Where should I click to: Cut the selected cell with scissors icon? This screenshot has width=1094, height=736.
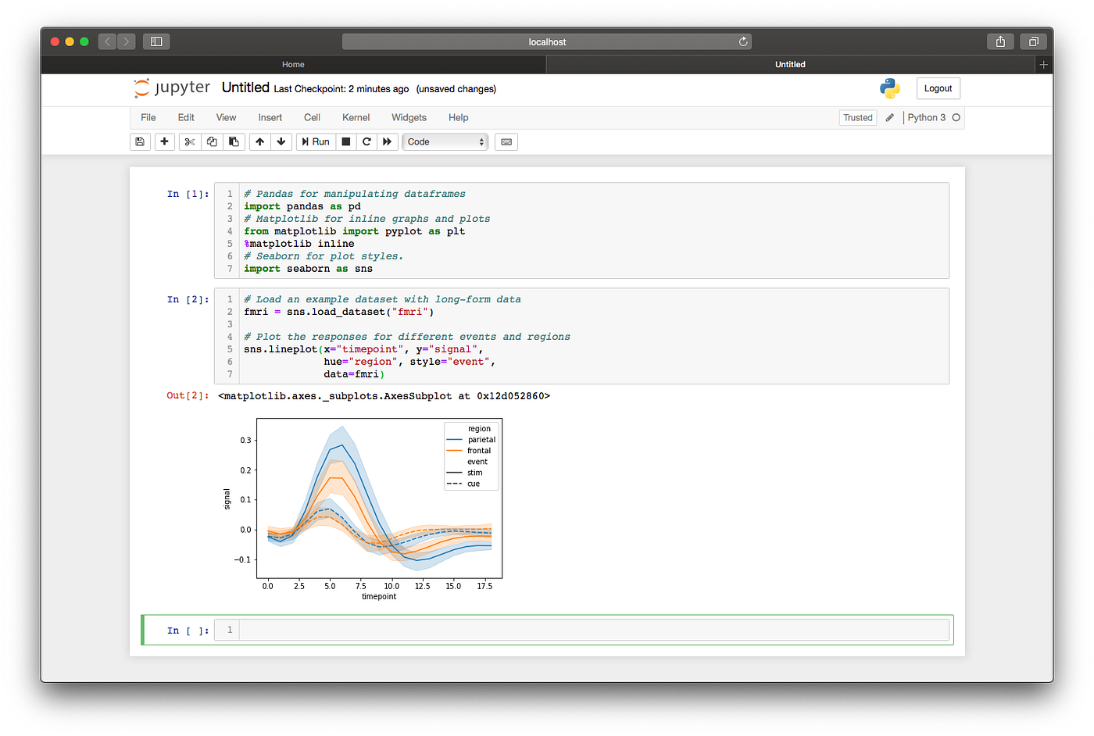tap(190, 141)
